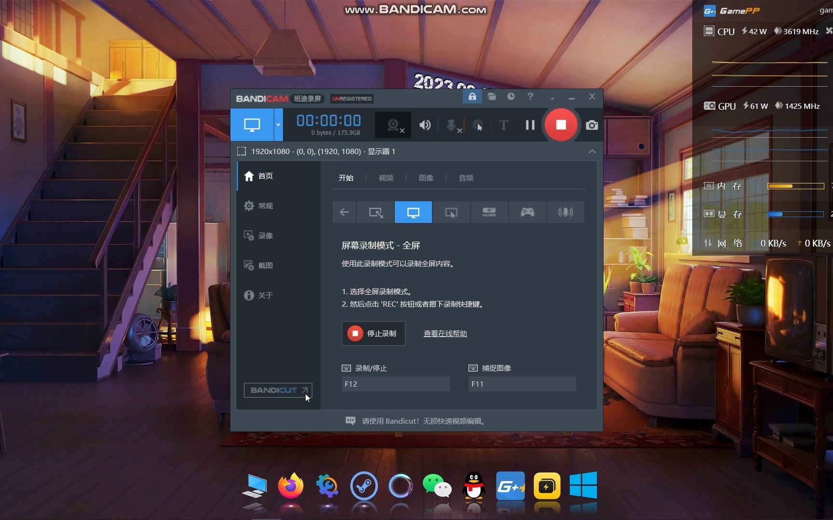This screenshot has width=833, height=520.
Task: Open the screen recording mode selector
Action: click(252, 125)
